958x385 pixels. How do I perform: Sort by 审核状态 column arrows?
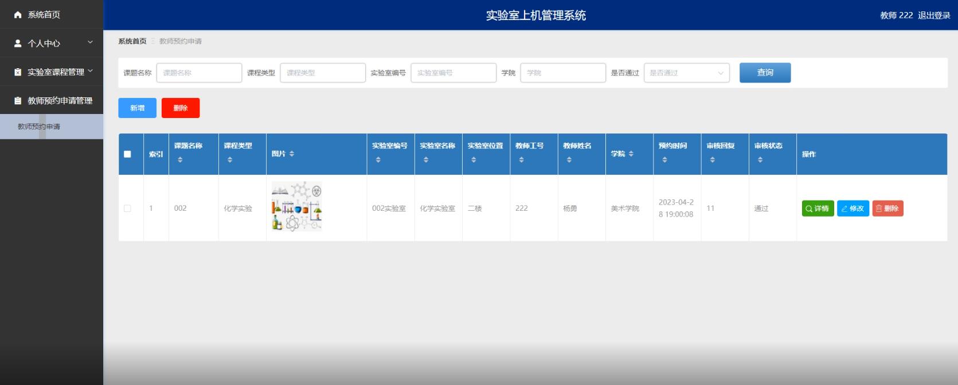[x=760, y=160]
